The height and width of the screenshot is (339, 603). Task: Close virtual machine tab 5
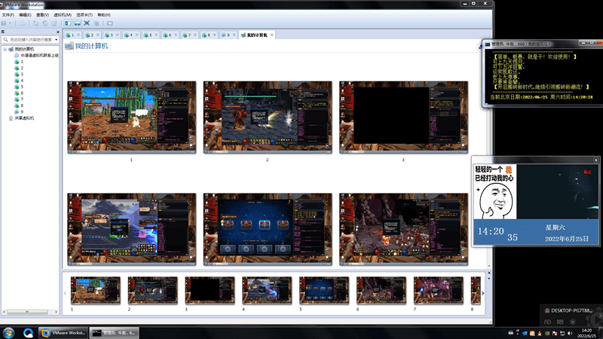(x=156, y=35)
